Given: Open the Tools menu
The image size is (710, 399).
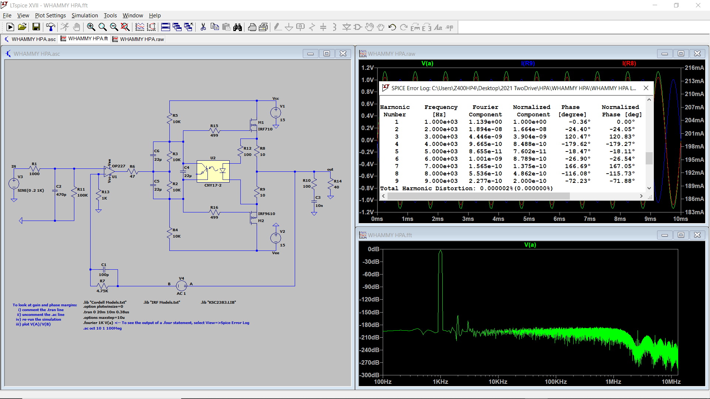Looking at the screenshot, I should 110,16.
